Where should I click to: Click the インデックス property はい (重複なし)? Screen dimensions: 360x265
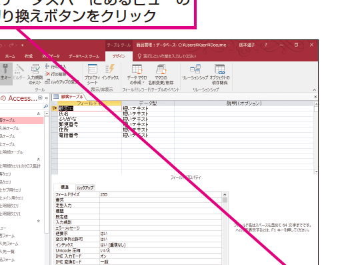point(161,245)
